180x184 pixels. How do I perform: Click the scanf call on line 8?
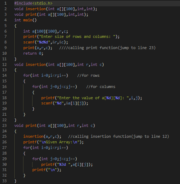tap(46, 42)
